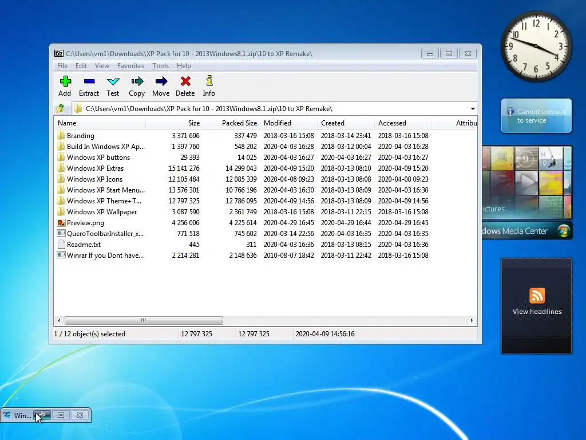This screenshot has width=586, height=440.
Task: Sort by the Size column header
Action: (174, 123)
